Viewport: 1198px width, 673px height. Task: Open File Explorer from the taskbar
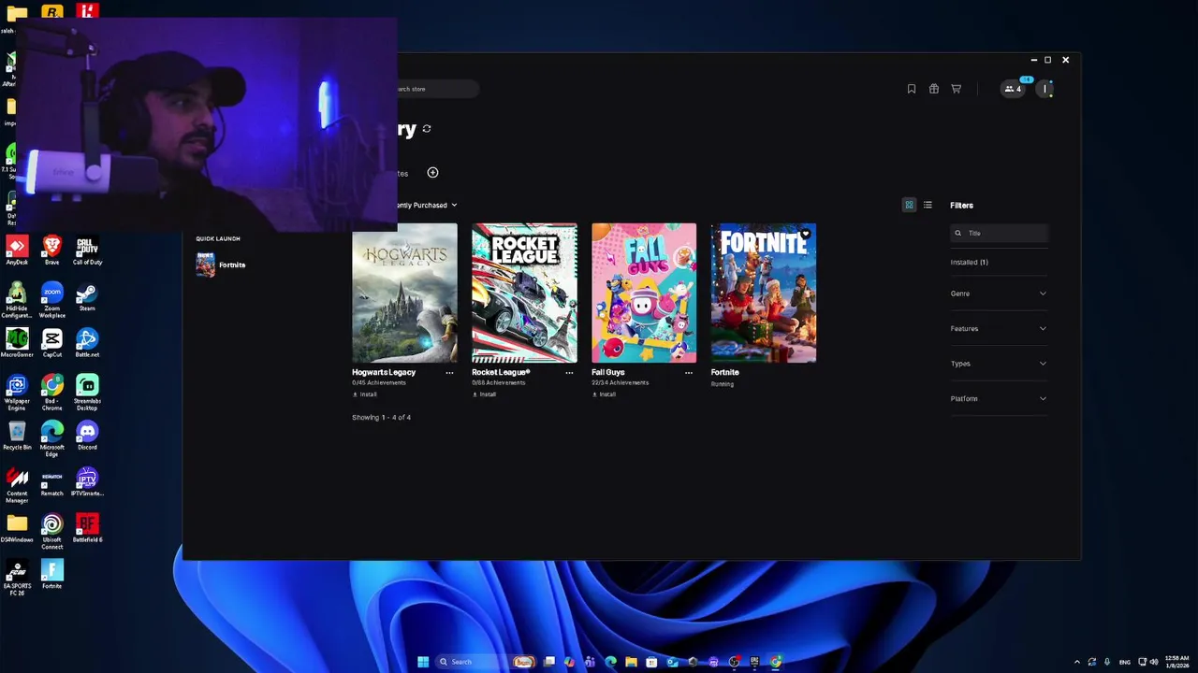[x=631, y=662]
